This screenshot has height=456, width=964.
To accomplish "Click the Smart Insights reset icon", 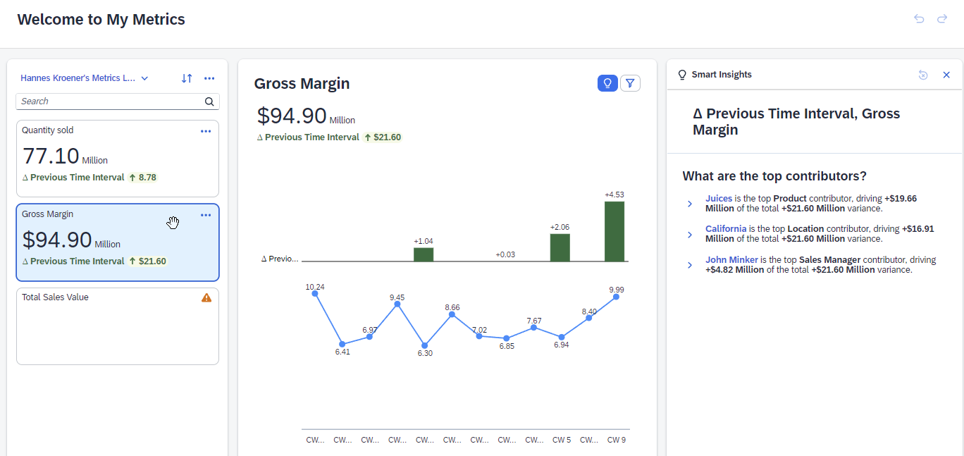I will click(x=923, y=75).
